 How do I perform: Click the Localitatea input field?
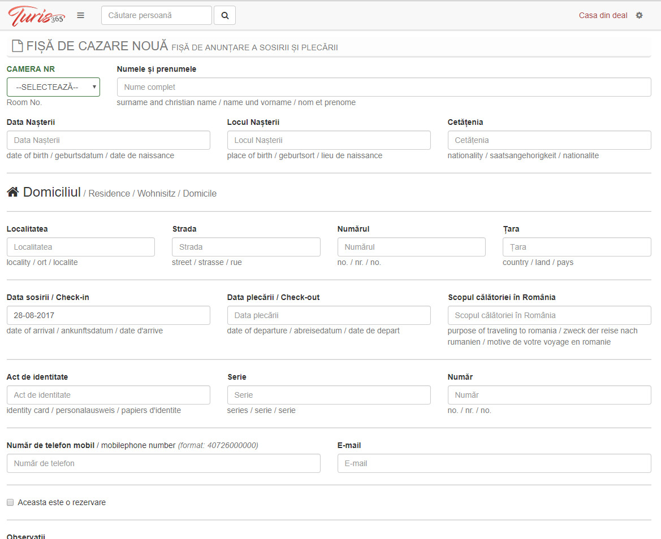(80, 247)
